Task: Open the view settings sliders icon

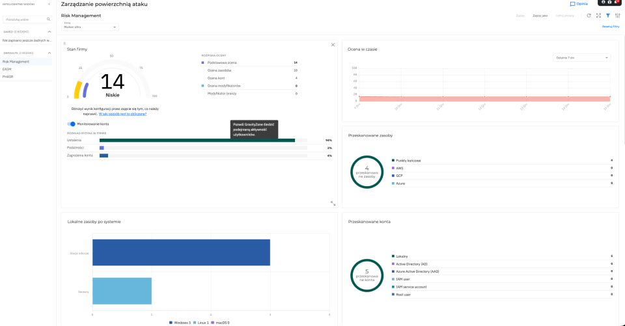Action: click(617, 15)
